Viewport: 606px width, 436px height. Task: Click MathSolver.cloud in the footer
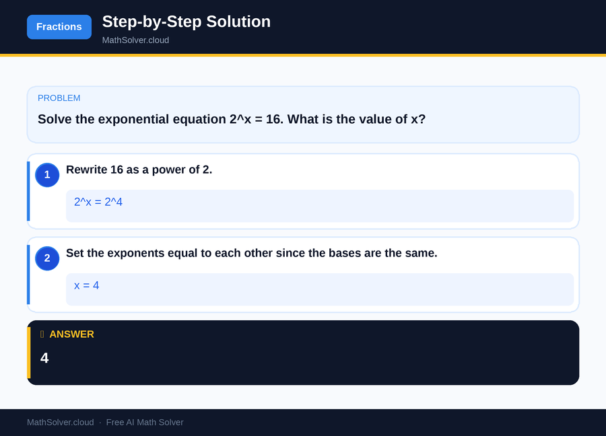point(60,422)
